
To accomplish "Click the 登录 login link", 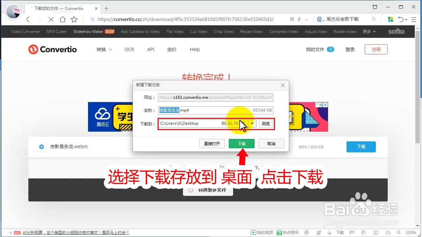I will click(x=350, y=49).
